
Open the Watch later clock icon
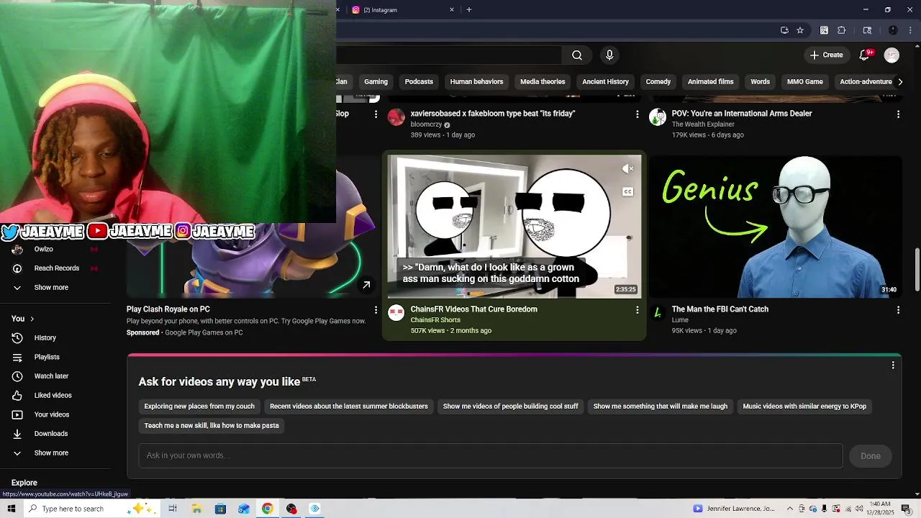pos(17,376)
